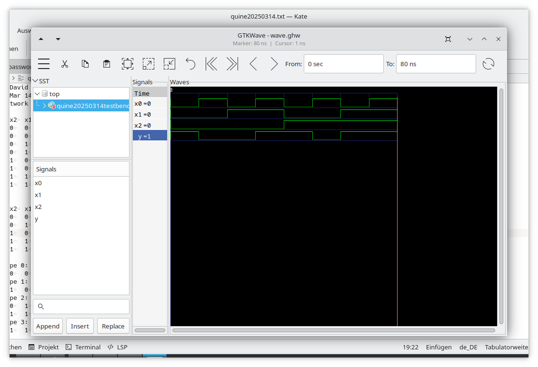Reload wave.ghw using the circular refresh icon
This screenshot has width=538, height=367.
pyautogui.click(x=488, y=63)
